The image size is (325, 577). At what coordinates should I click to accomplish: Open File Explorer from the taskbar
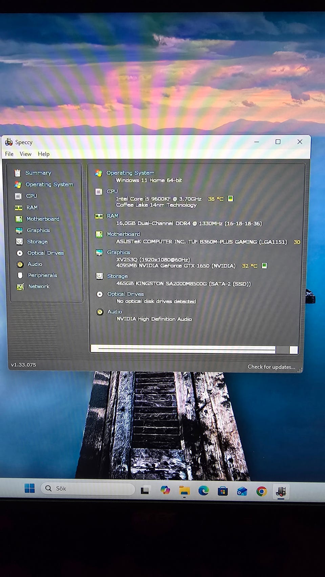pos(185,490)
